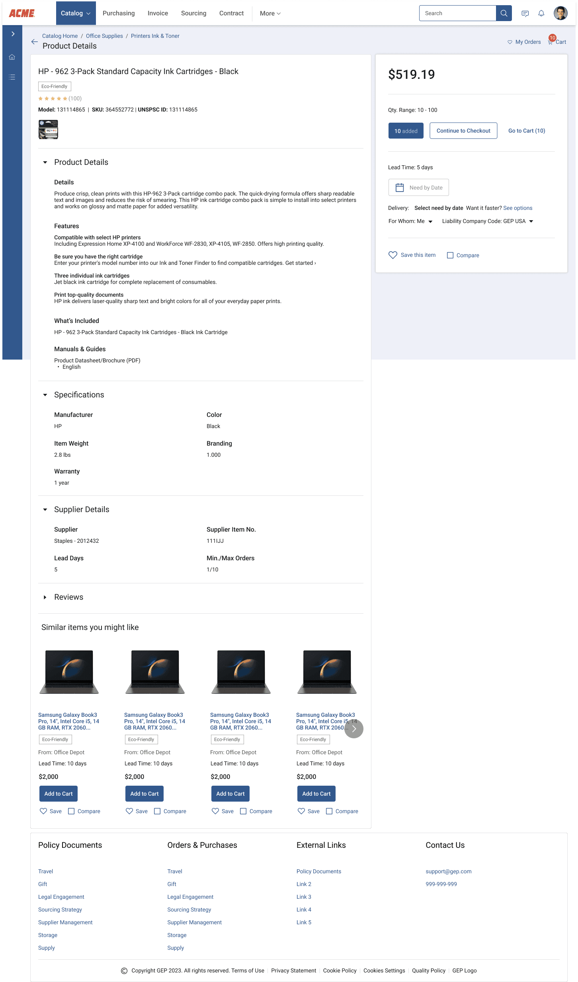The width and height of the screenshot is (578, 982).
Task: Click the Need by Date calendar icon
Action: [400, 188]
